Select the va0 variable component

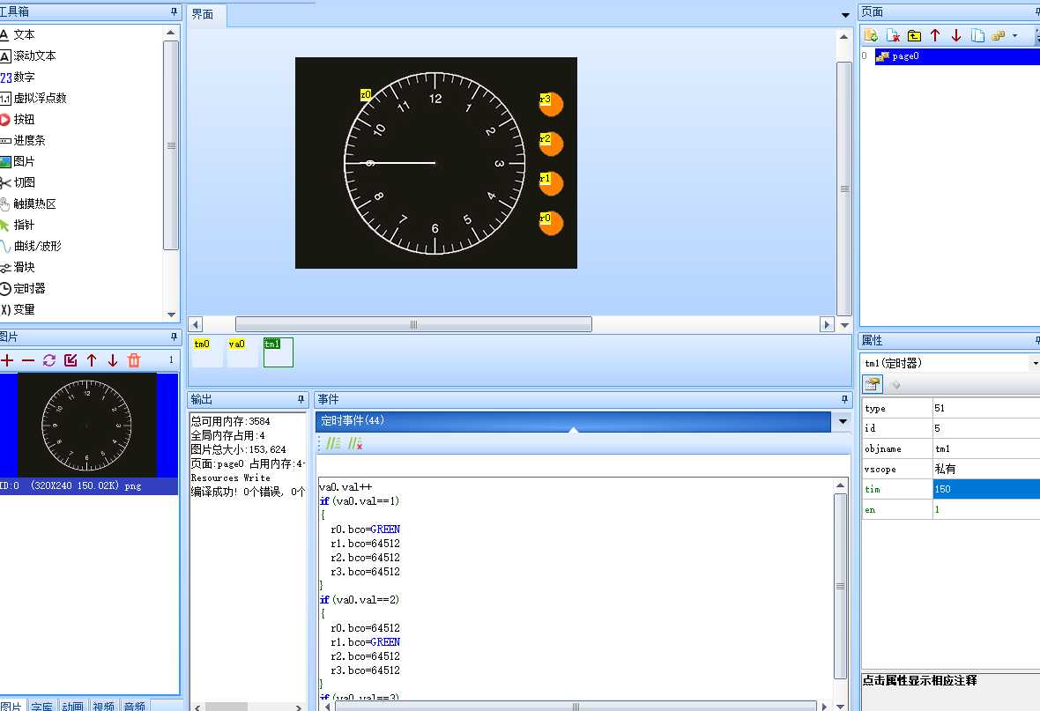click(x=242, y=352)
